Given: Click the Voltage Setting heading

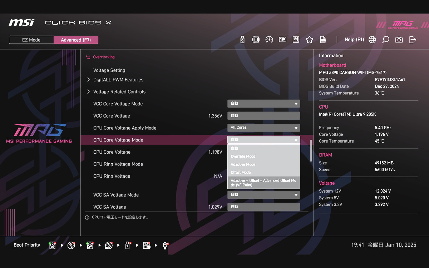Looking at the screenshot, I should pyautogui.click(x=109, y=70).
